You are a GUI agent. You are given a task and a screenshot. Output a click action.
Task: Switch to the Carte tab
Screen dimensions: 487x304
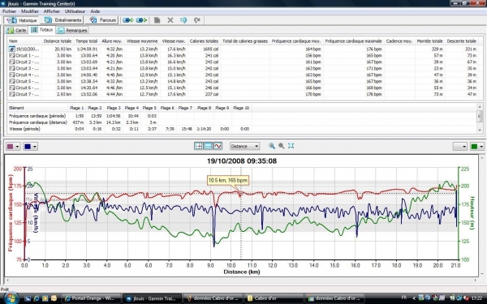pyautogui.click(x=17, y=30)
